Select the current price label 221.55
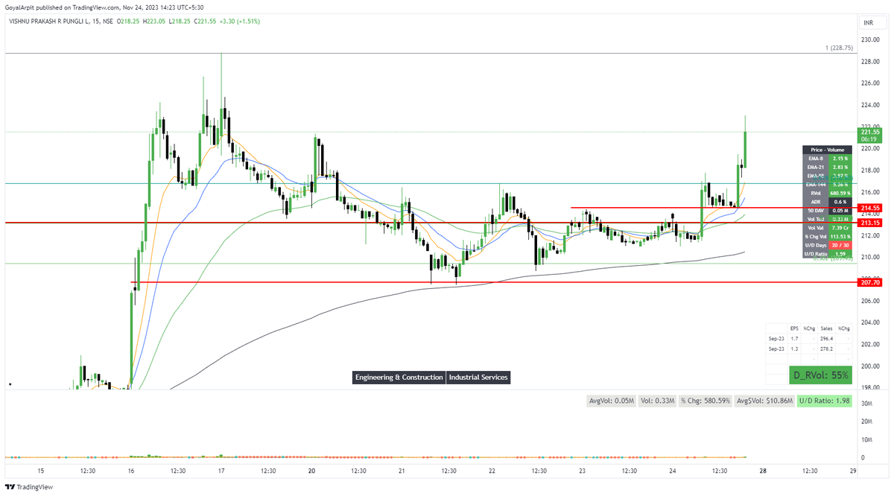The height and width of the screenshot is (496, 894). [x=869, y=132]
